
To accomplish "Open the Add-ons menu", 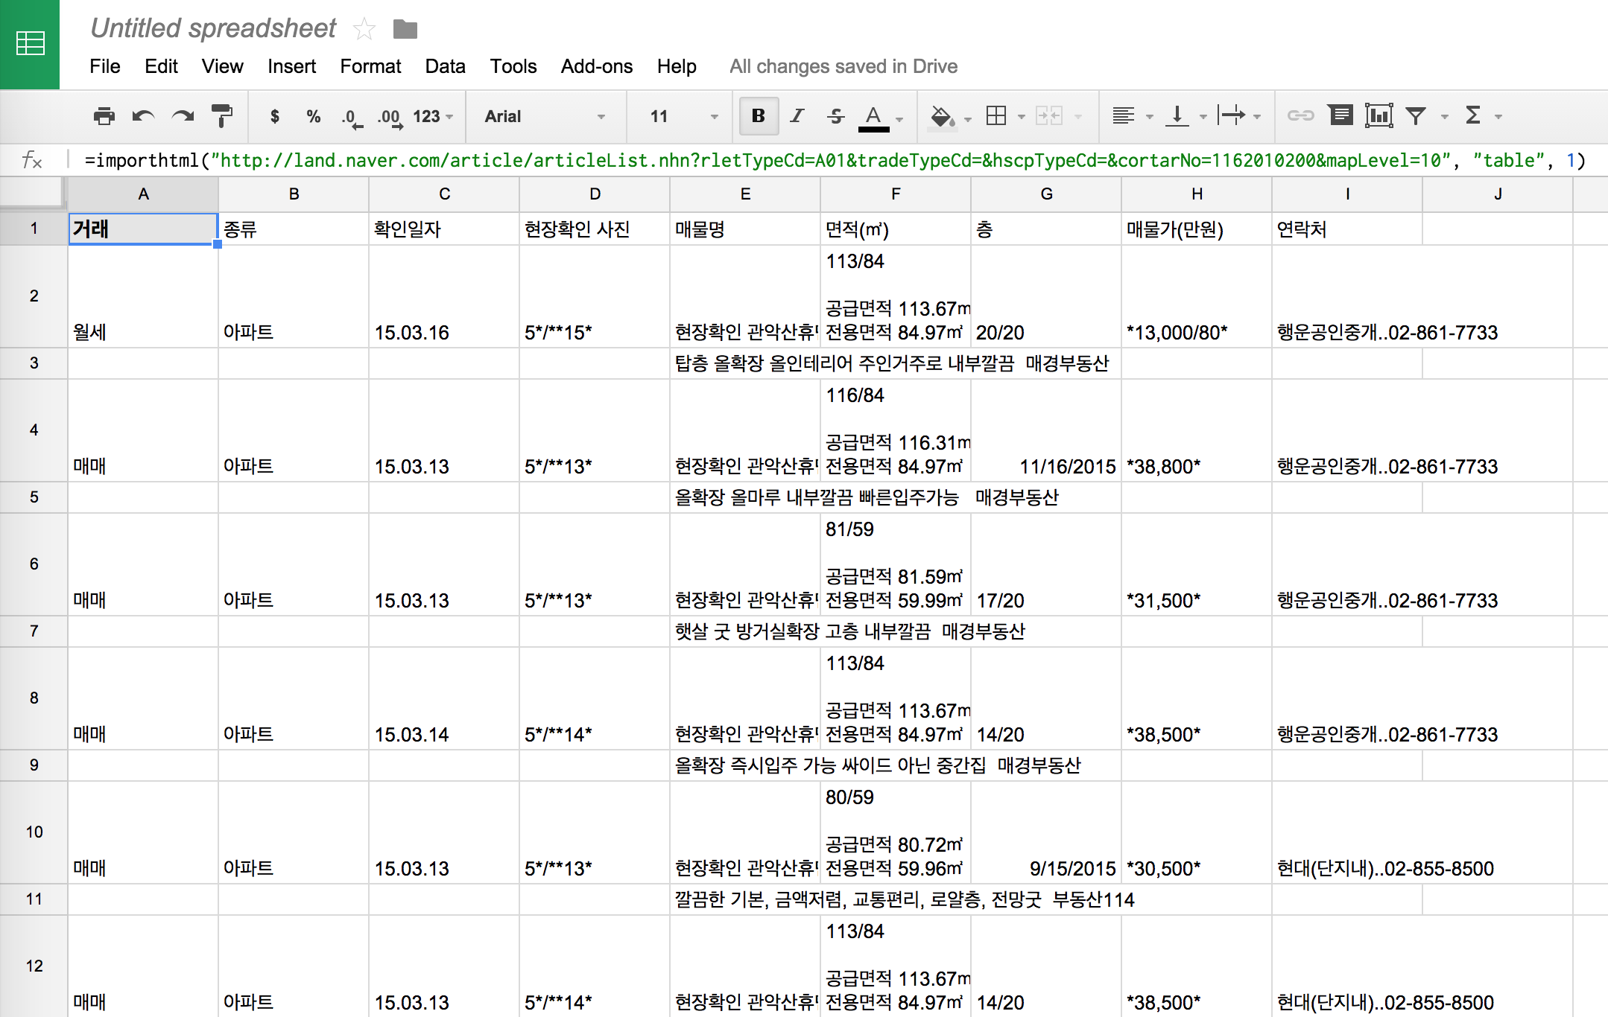I will pos(596,66).
